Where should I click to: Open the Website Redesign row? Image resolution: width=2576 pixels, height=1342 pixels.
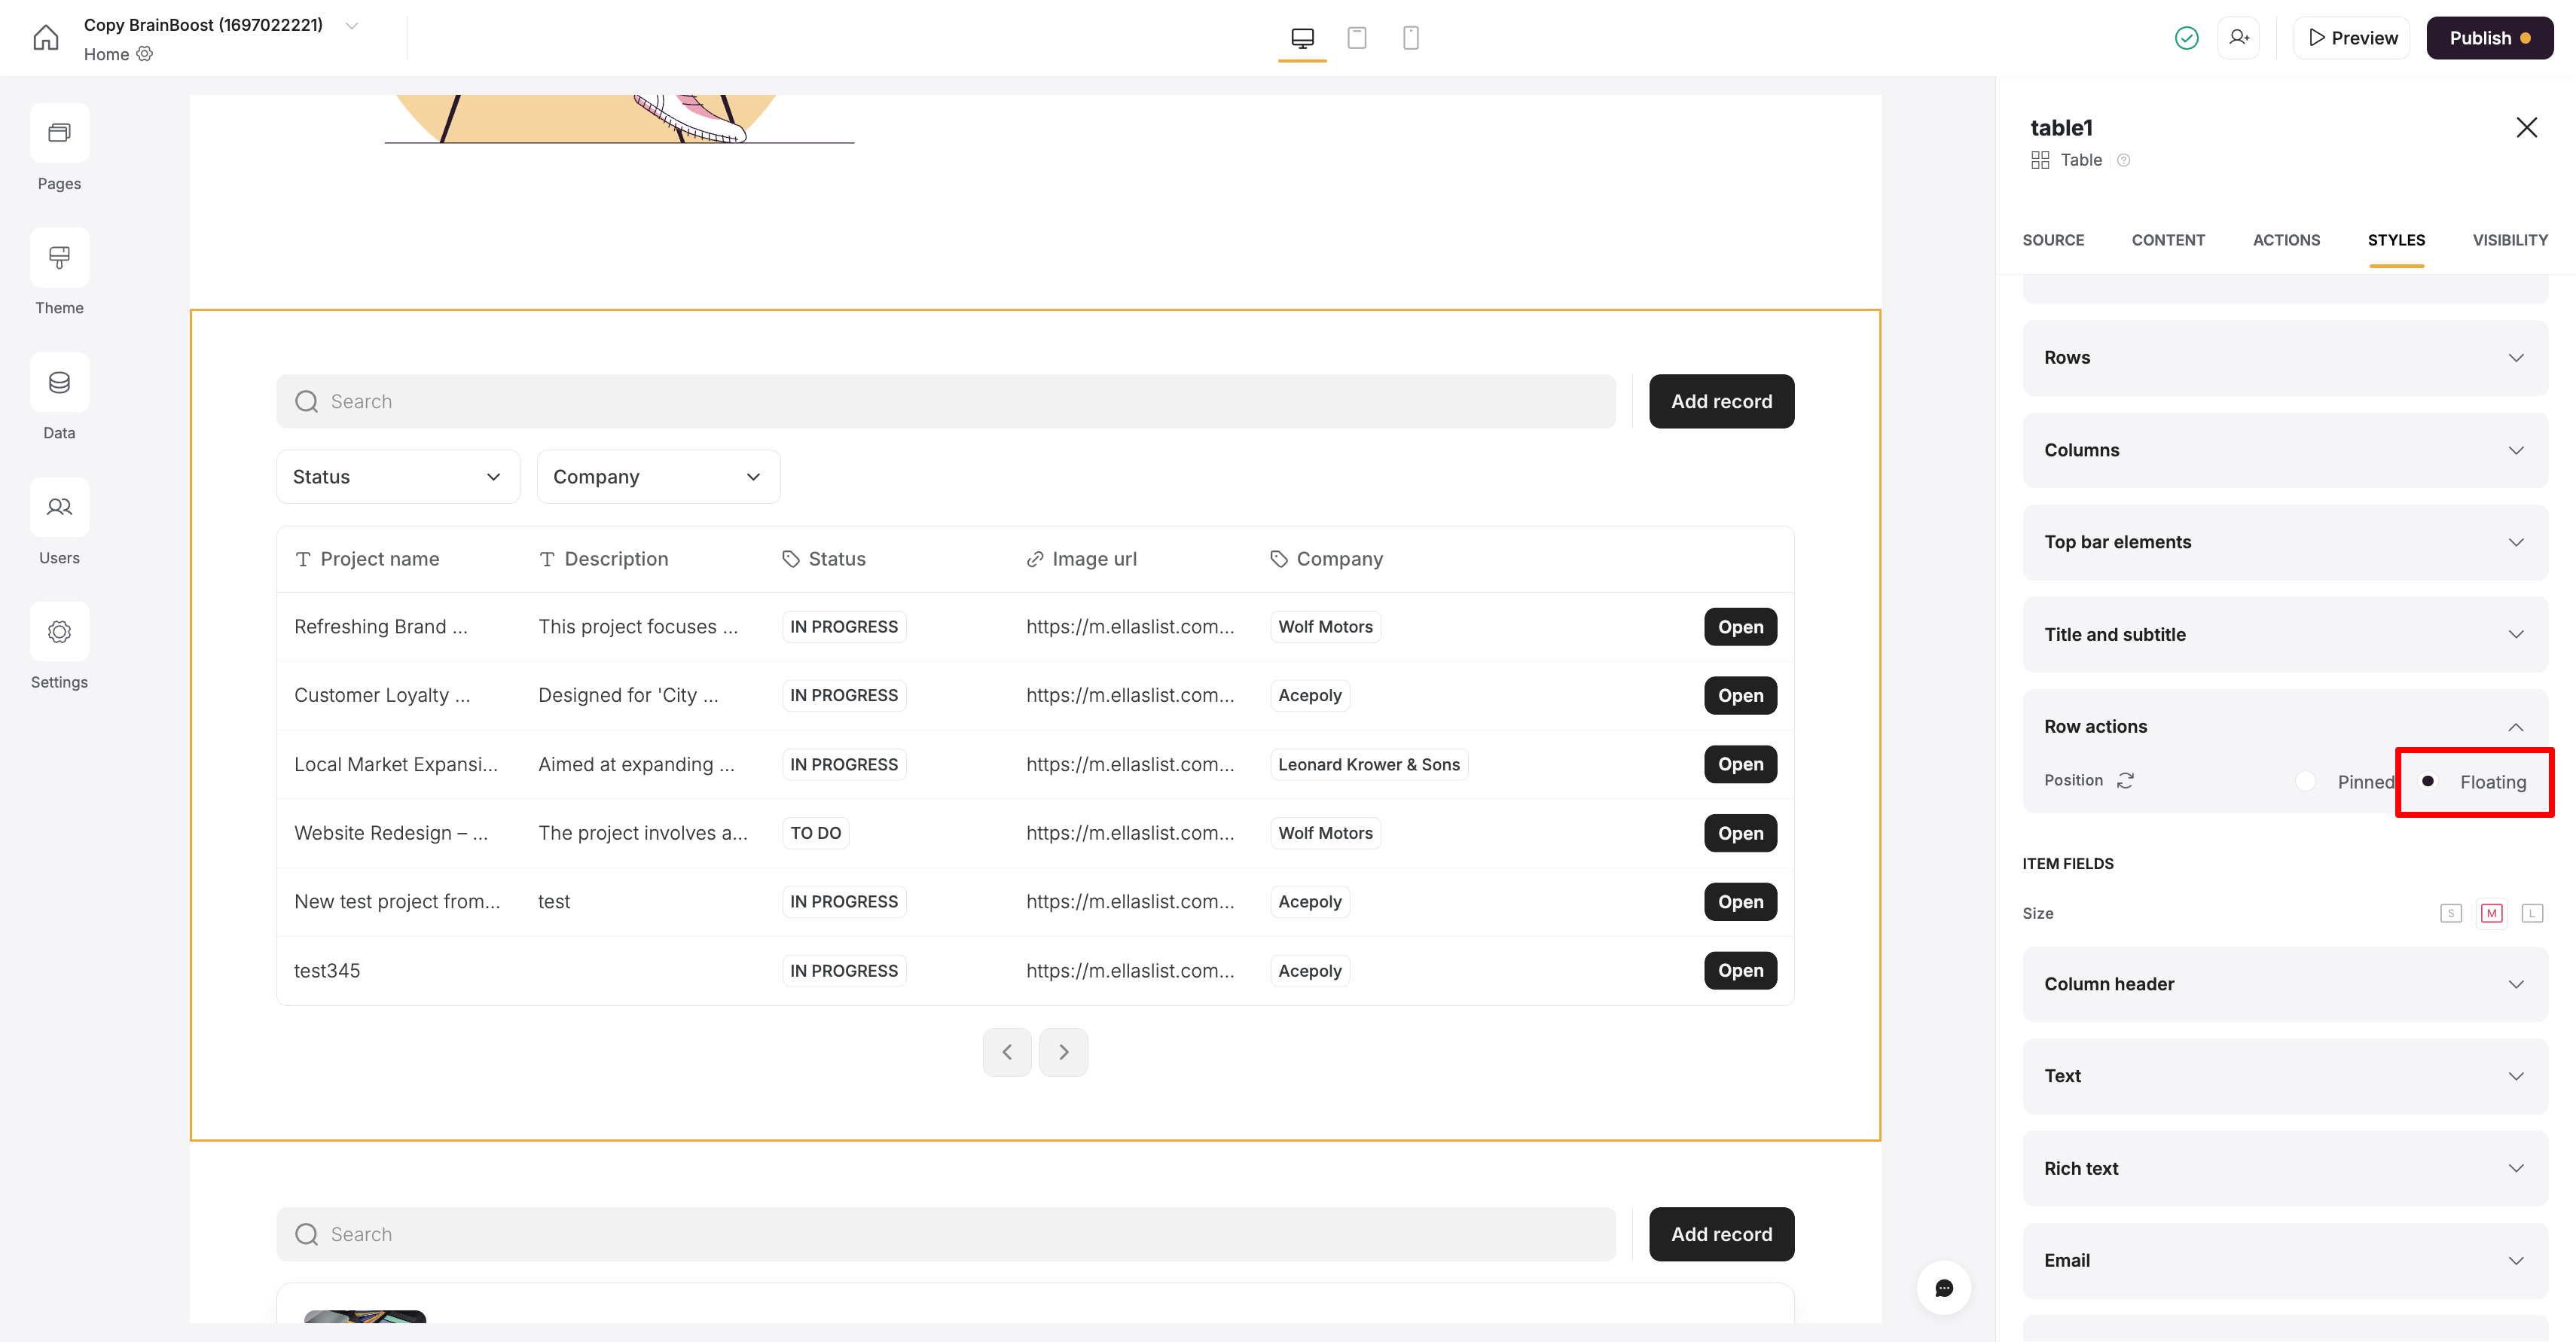coord(1740,833)
